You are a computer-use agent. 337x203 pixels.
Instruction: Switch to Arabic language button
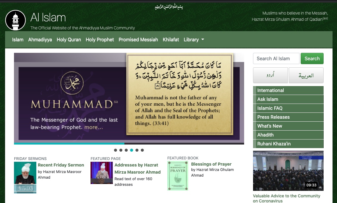(306, 75)
